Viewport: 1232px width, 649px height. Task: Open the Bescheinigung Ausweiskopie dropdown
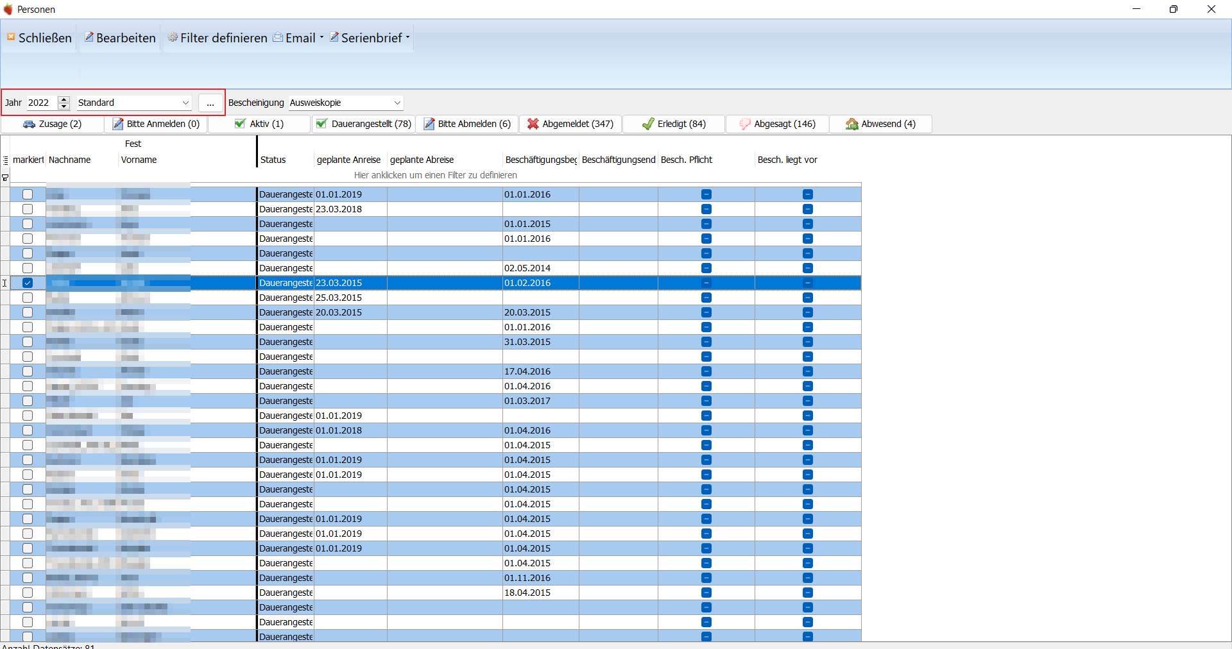click(397, 103)
